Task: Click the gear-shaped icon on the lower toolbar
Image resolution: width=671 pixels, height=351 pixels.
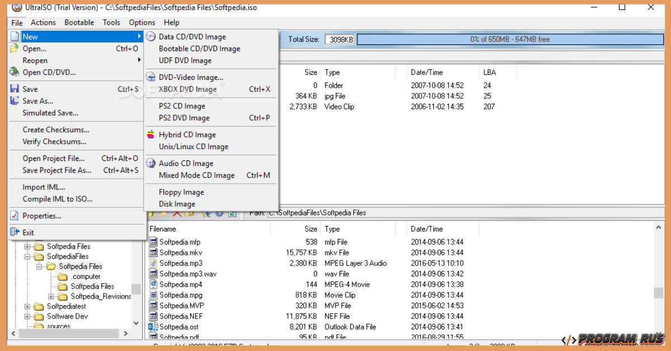Action: point(218,213)
